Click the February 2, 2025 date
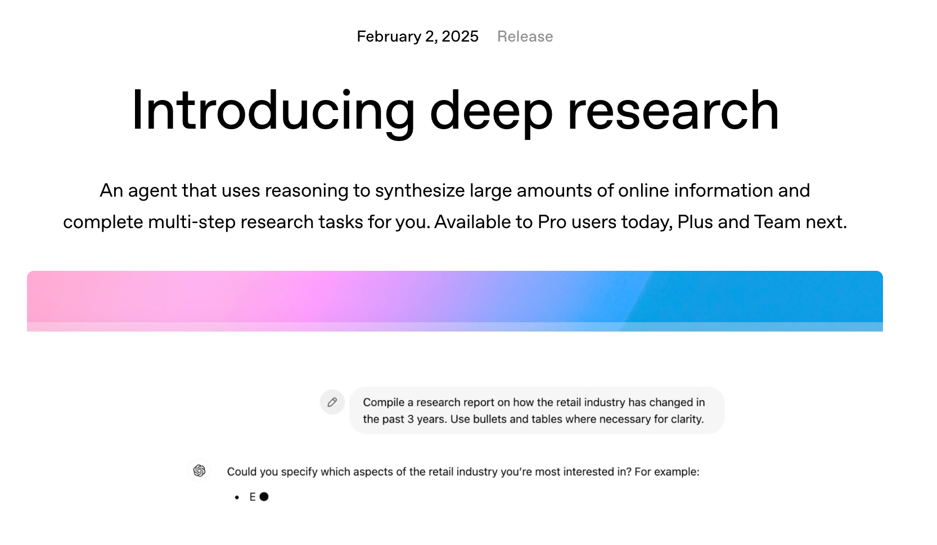The width and height of the screenshot is (937, 545). tap(417, 37)
